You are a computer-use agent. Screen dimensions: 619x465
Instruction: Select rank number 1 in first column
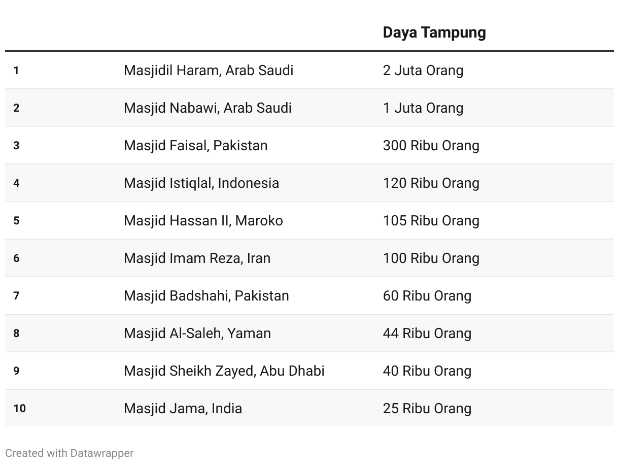[16, 70]
